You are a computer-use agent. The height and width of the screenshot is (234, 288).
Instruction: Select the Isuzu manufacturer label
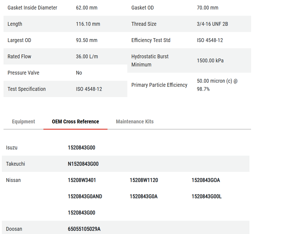[12, 148]
